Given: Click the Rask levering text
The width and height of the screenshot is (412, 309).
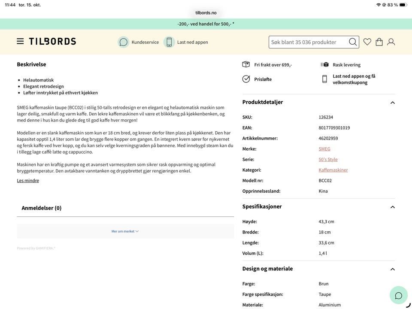Looking at the screenshot, I should point(347,65).
